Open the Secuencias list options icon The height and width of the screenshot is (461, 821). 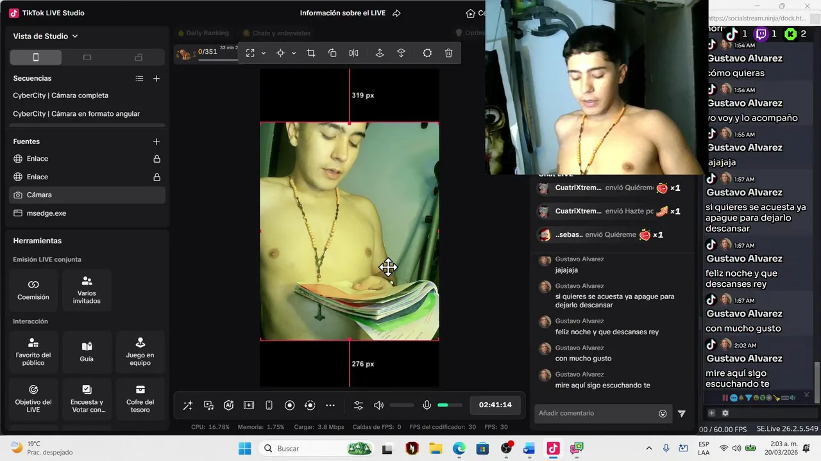pos(139,79)
